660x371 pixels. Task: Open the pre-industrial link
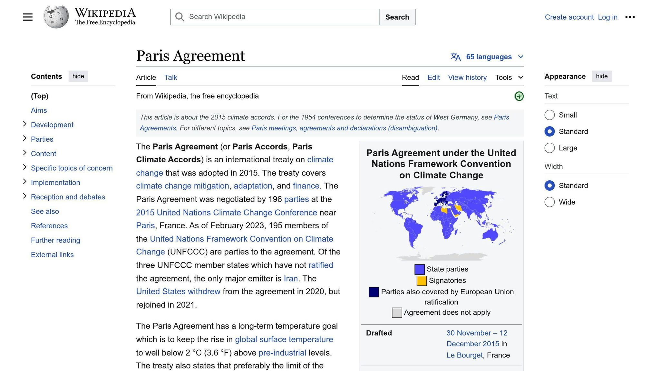pos(282,353)
